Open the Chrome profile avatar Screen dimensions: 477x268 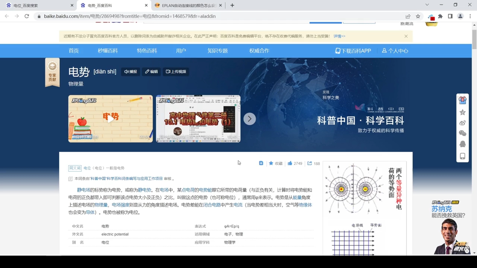pos(460,16)
